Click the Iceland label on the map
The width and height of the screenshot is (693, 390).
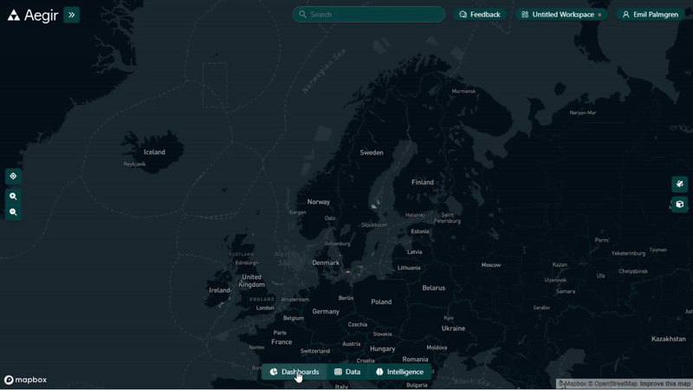(x=154, y=153)
